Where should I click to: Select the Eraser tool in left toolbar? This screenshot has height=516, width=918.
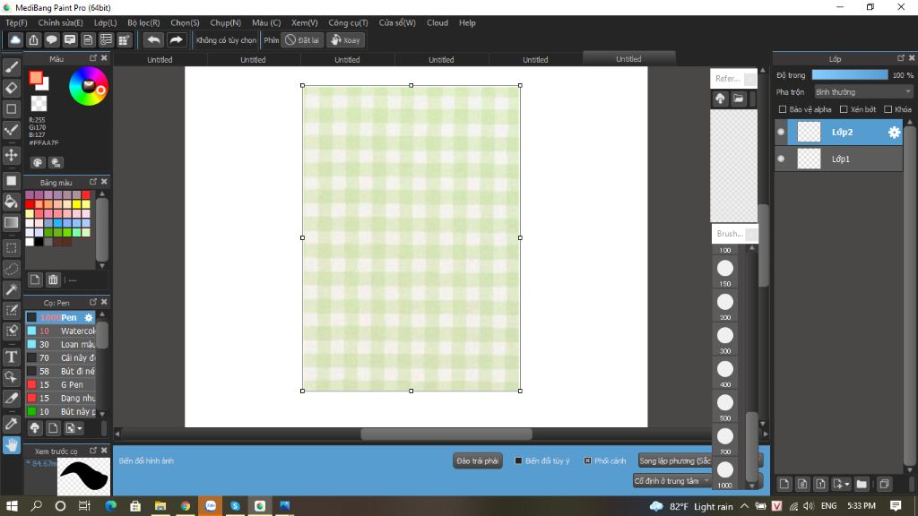[12, 88]
